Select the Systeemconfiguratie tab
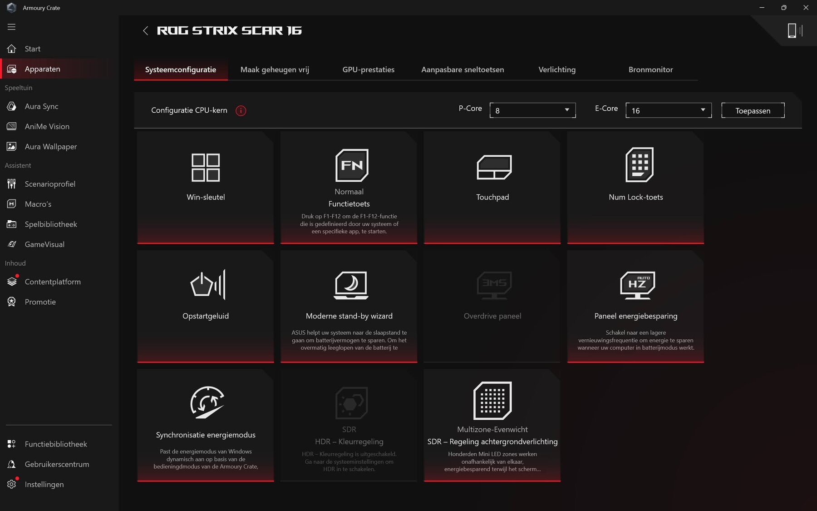 tap(181, 69)
